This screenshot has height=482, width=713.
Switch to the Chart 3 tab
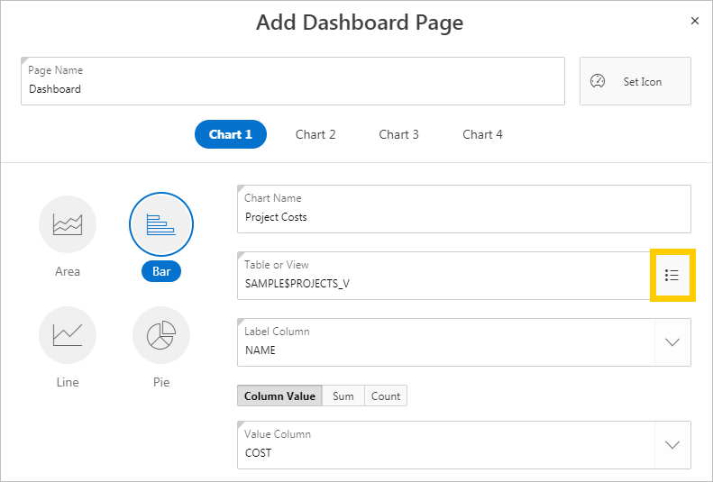(x=398, y=134)
